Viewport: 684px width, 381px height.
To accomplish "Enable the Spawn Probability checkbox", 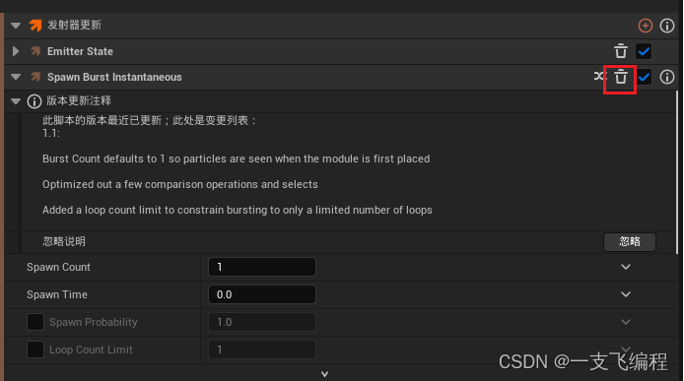I will pos(35,322).
